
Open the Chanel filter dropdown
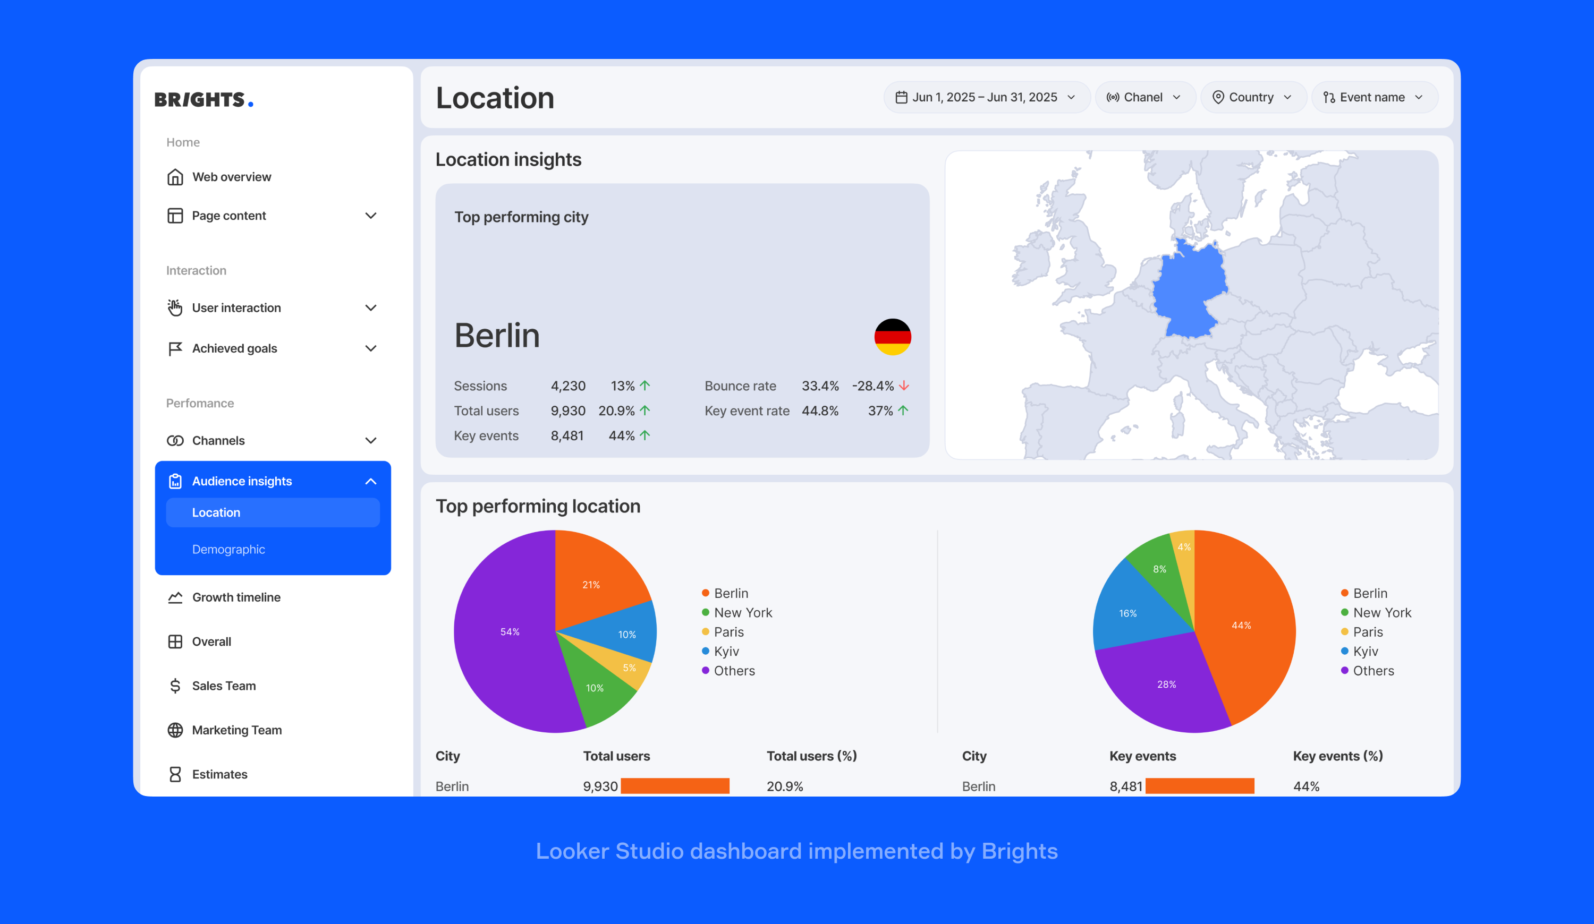(x=1145, y=97)
